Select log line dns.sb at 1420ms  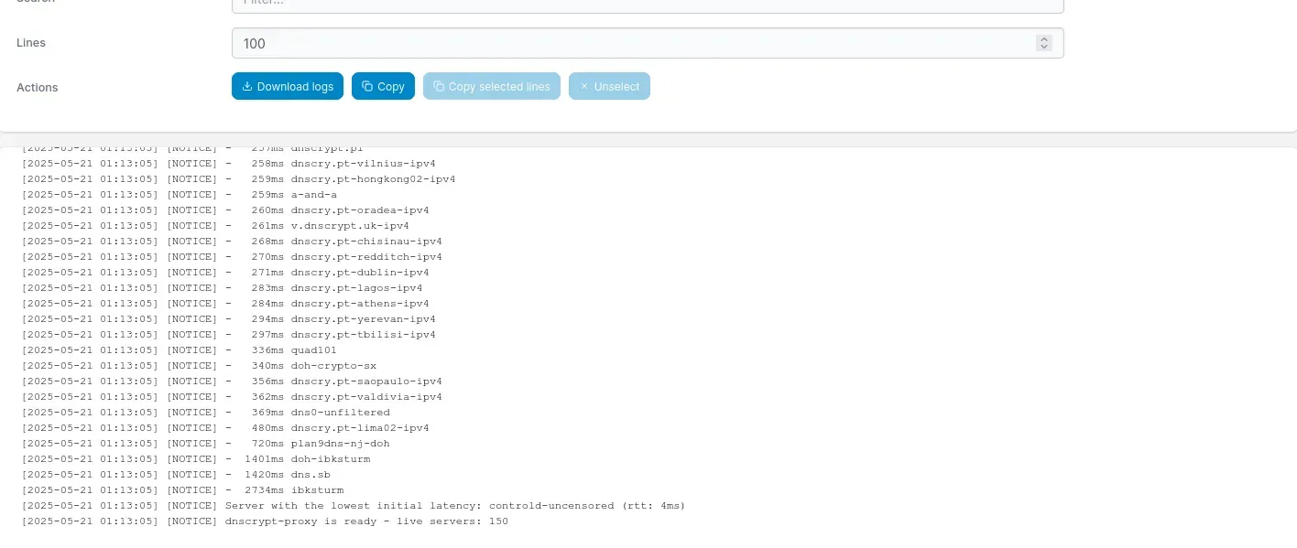pos(176,475)
